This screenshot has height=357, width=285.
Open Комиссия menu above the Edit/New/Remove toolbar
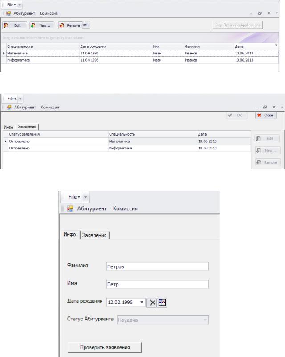pos(49,13)
